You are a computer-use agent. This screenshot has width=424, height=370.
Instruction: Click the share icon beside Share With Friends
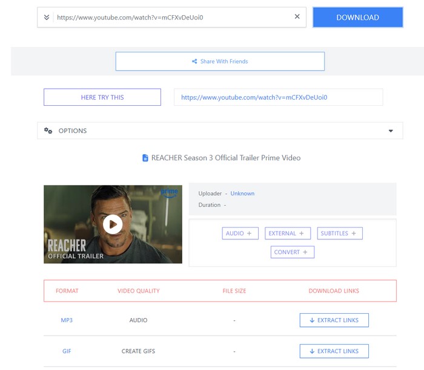(x=194, y=61)
